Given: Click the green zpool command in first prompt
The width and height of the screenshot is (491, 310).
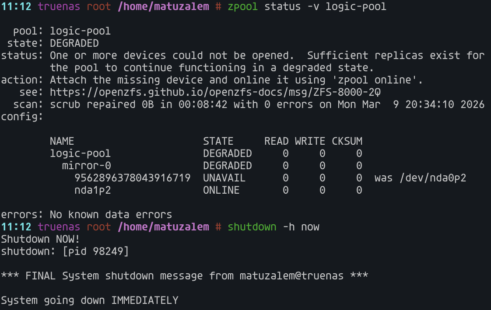Looking at the screenshot, I should 243,7.
